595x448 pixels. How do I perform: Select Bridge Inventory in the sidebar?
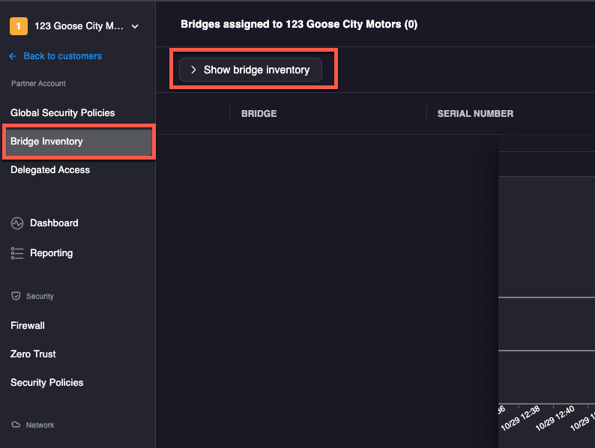47,142
